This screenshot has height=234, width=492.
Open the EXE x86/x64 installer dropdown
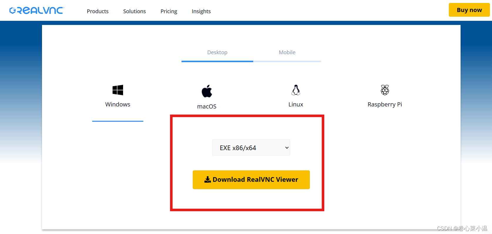pos(251,147)
